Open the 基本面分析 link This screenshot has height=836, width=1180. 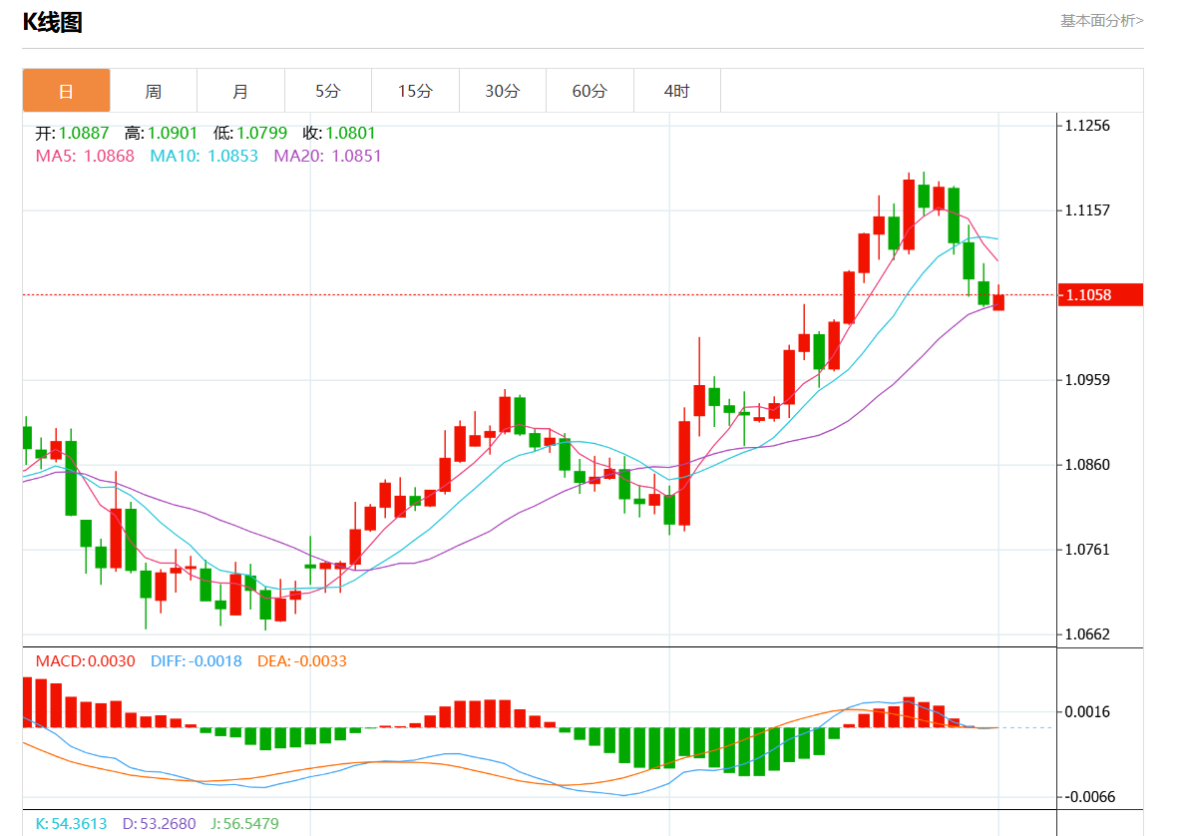[x=1101, y=20]
